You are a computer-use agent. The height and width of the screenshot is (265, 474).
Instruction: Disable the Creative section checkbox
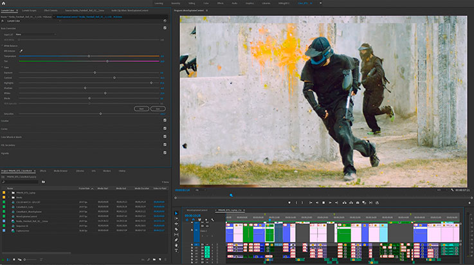[x=165, y=120]
